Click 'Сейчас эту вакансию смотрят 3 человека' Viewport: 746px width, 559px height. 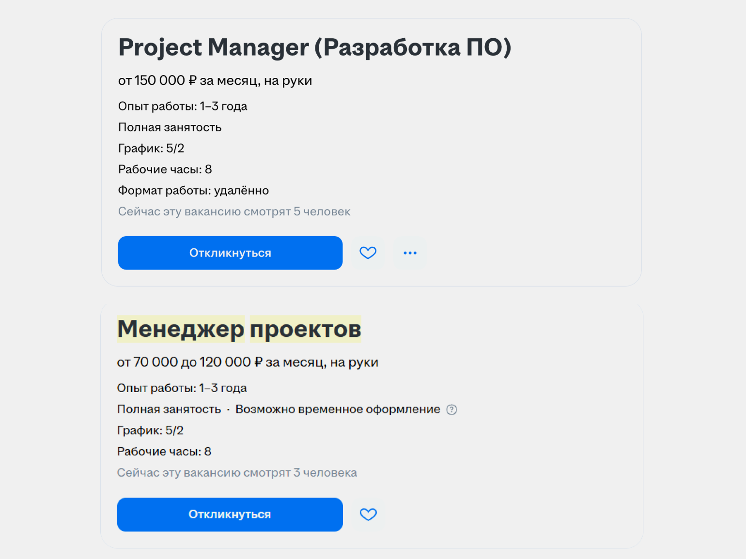click(x=237, y=473)
